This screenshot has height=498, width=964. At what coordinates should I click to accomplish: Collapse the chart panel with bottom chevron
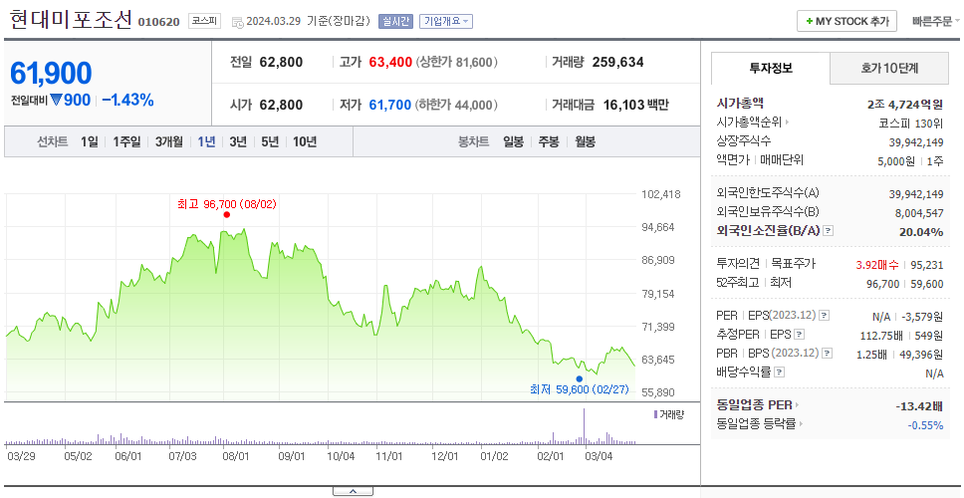tap(353, 491)
